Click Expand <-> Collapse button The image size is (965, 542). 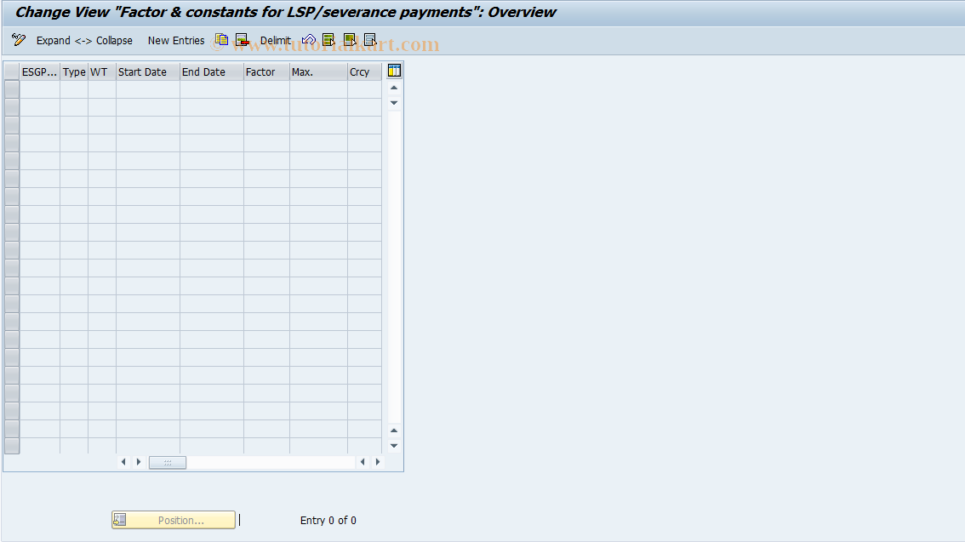tap(84, 41)
